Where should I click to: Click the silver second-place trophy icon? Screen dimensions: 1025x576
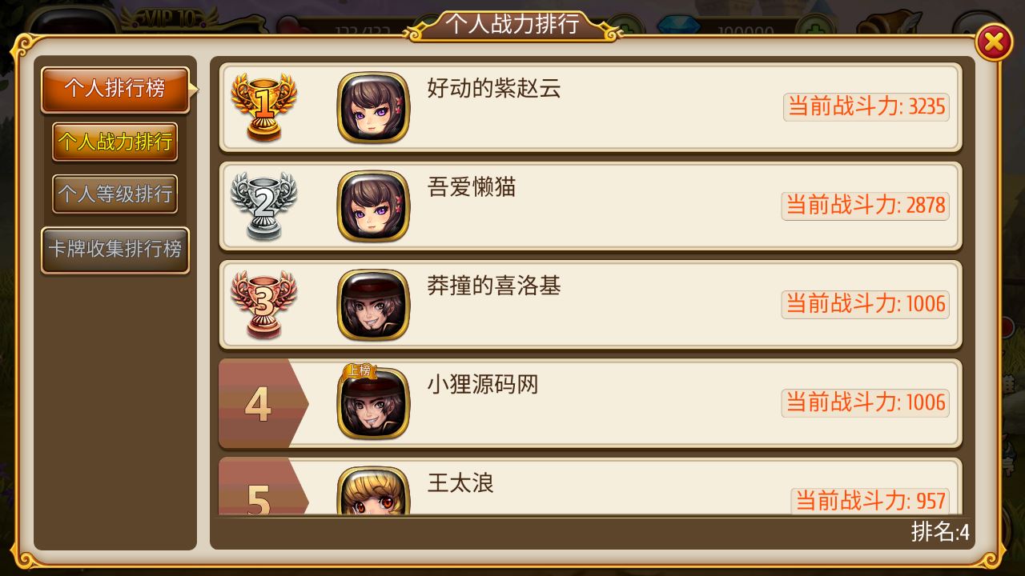click(263, 206)
